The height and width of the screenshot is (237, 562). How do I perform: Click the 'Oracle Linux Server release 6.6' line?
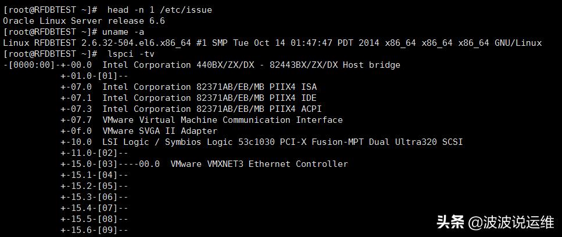(x=84, y=20)
